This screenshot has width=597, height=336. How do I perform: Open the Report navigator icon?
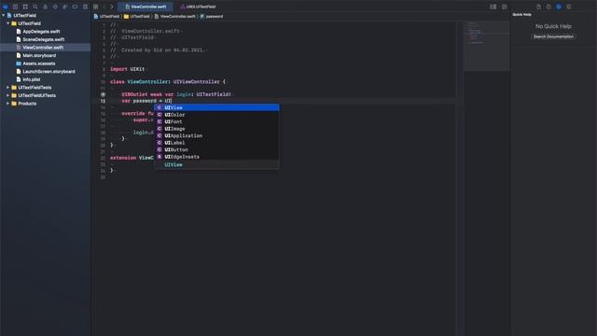point(85,7)
